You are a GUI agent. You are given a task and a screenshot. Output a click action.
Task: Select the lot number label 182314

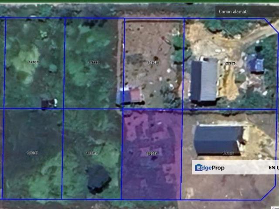pos(92,153)
